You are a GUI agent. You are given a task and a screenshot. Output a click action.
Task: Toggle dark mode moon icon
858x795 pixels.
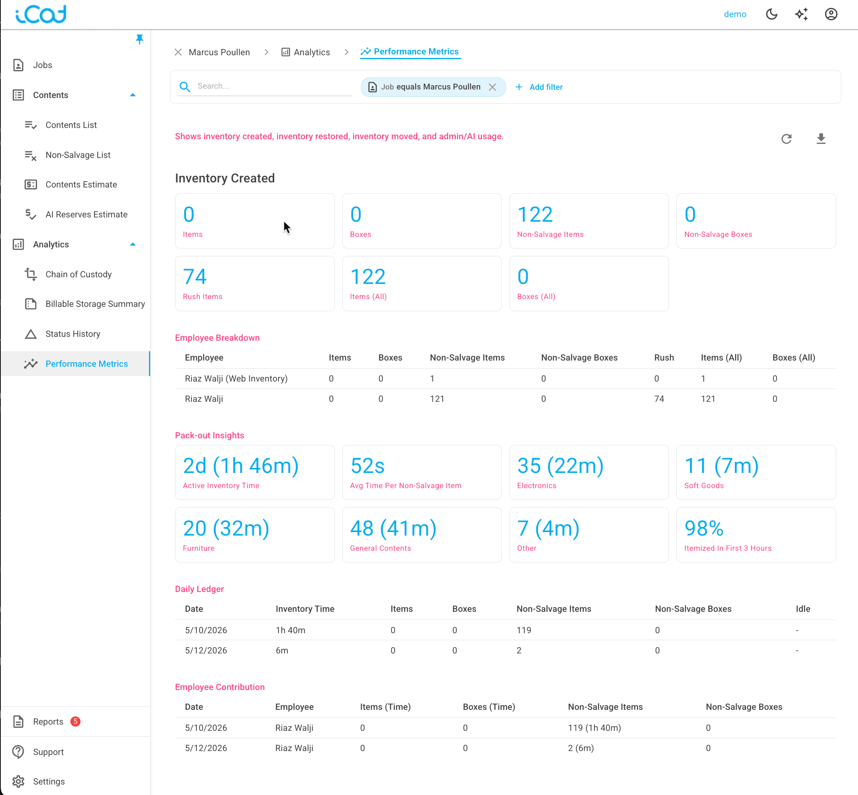[x=772, y=14]
